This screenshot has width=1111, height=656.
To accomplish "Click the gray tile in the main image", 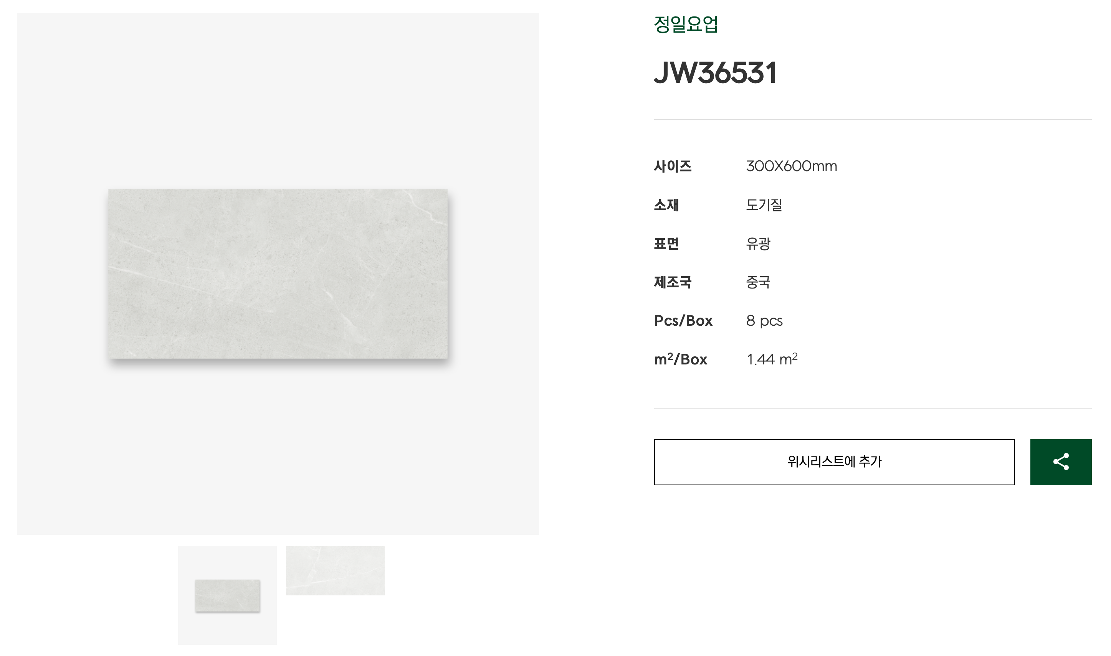I will tap(278, 274).
